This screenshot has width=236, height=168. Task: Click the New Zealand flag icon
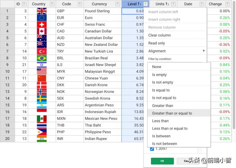click(42, 45)
